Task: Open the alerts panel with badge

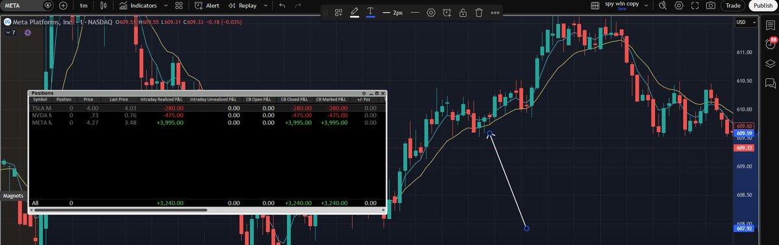Action: [771, 43]
